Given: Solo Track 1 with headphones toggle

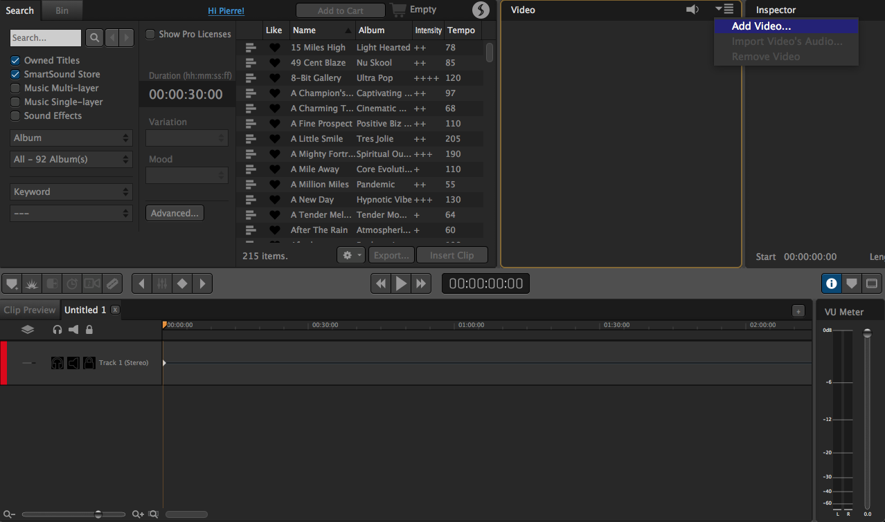Looking at the screenshot, I should pyautogui.click(x=57, y=362).
